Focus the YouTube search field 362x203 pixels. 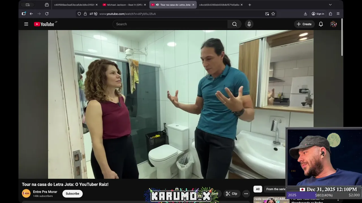tap(170, 24)
